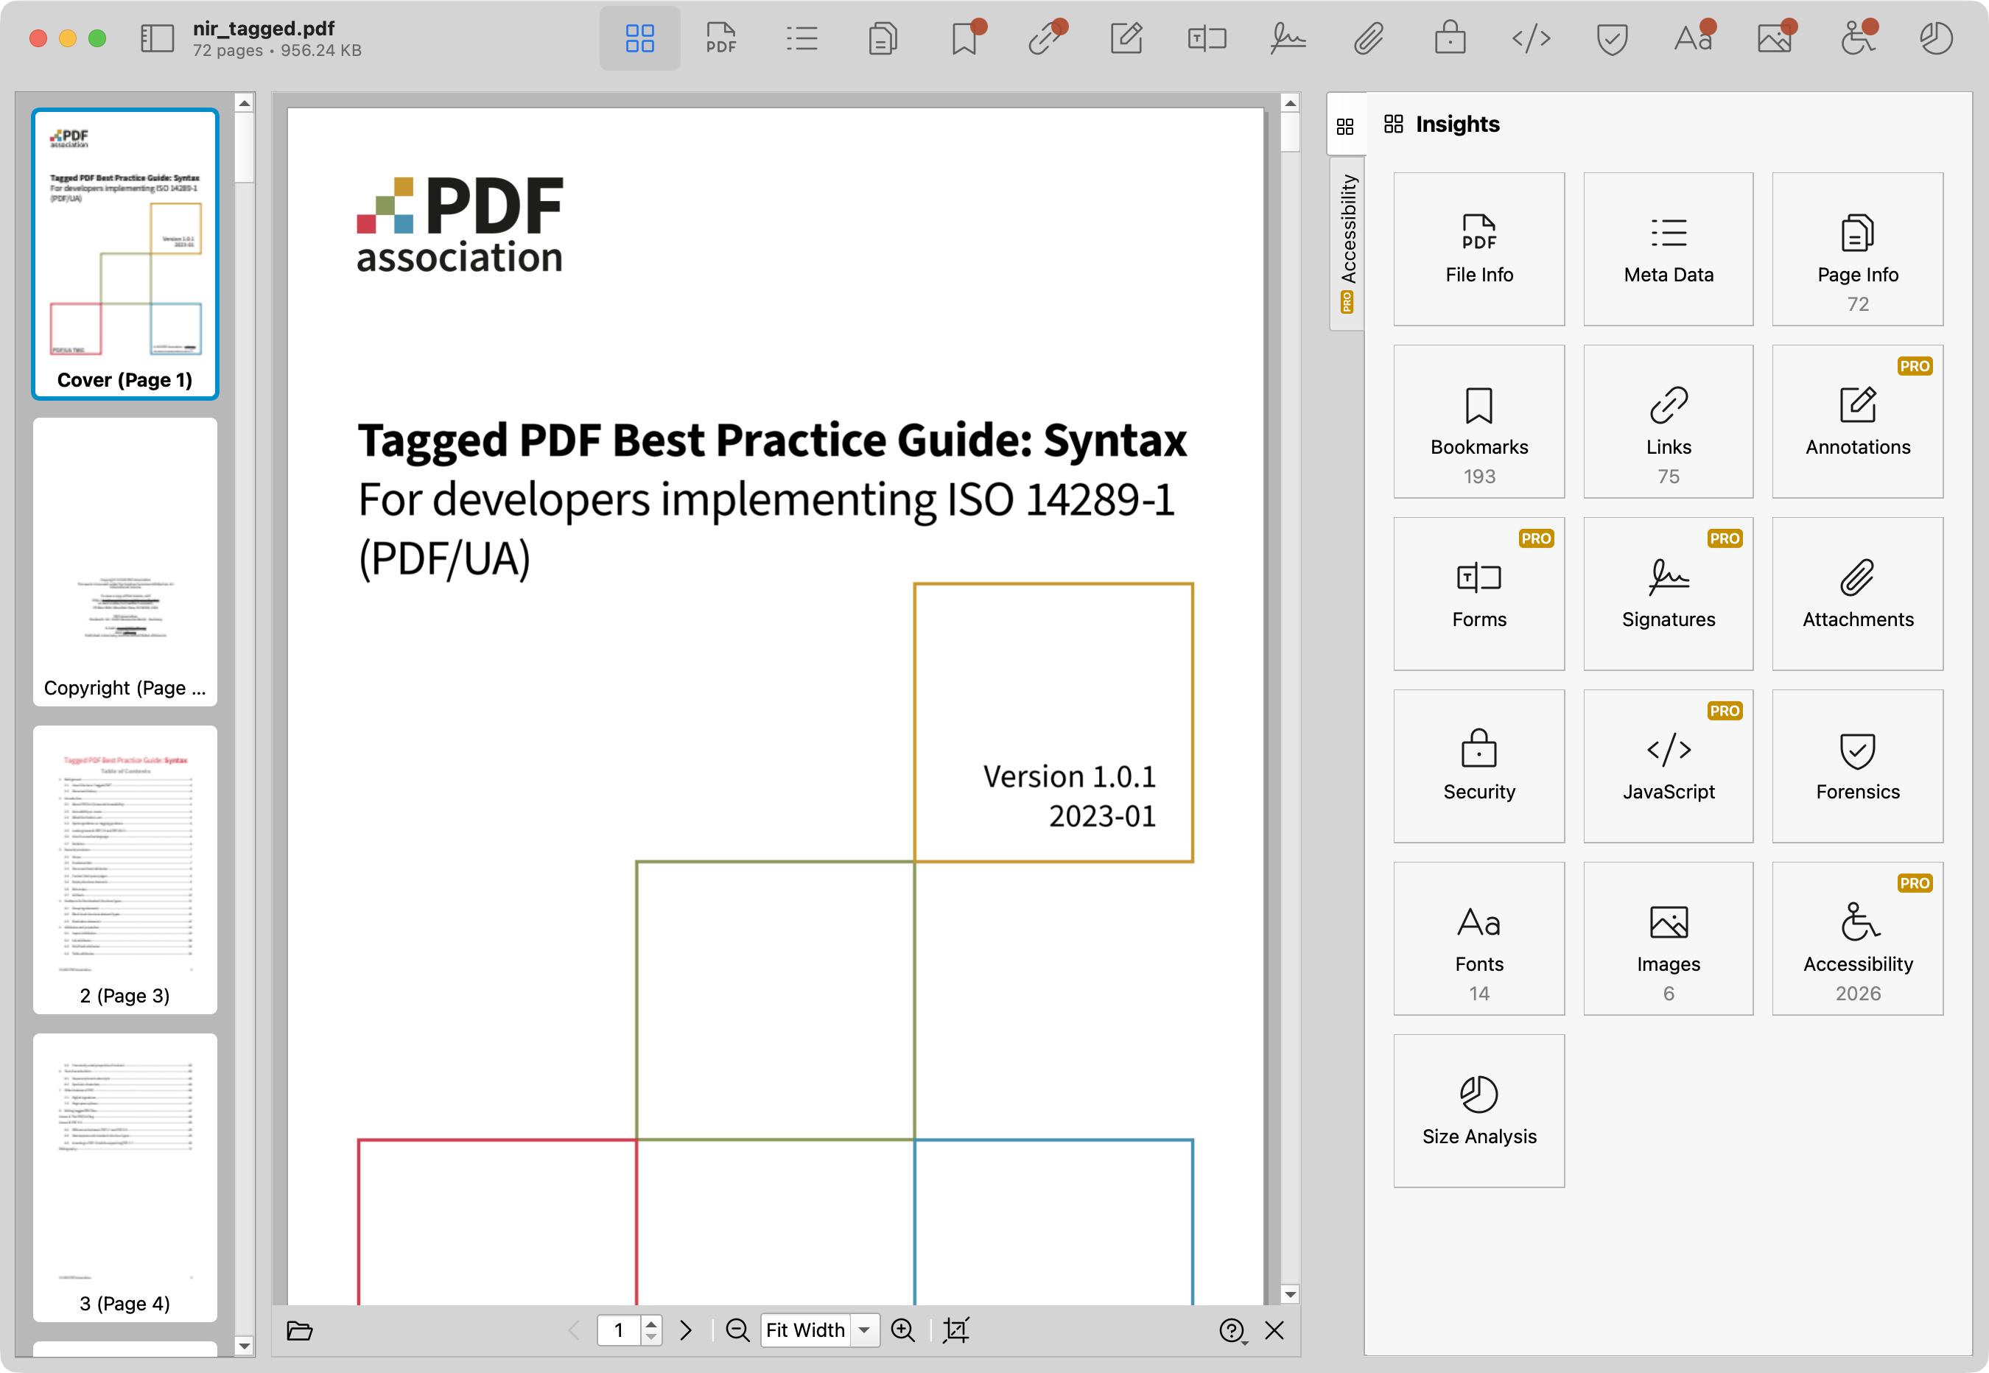This screenshot has width=1989, height=1373.
Task: Click the open file folder icon
Action: [299, 1330]
